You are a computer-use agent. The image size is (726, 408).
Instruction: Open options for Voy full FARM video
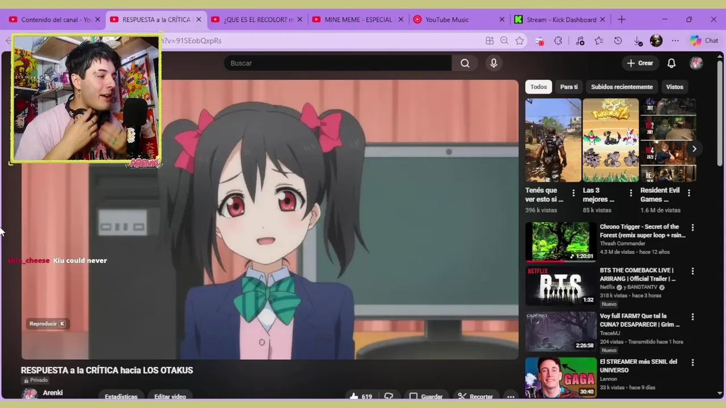(693, 317)
